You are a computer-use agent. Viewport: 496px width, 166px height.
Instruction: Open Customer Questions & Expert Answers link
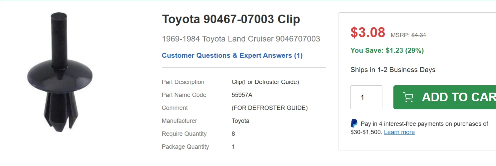coord(232,55)
